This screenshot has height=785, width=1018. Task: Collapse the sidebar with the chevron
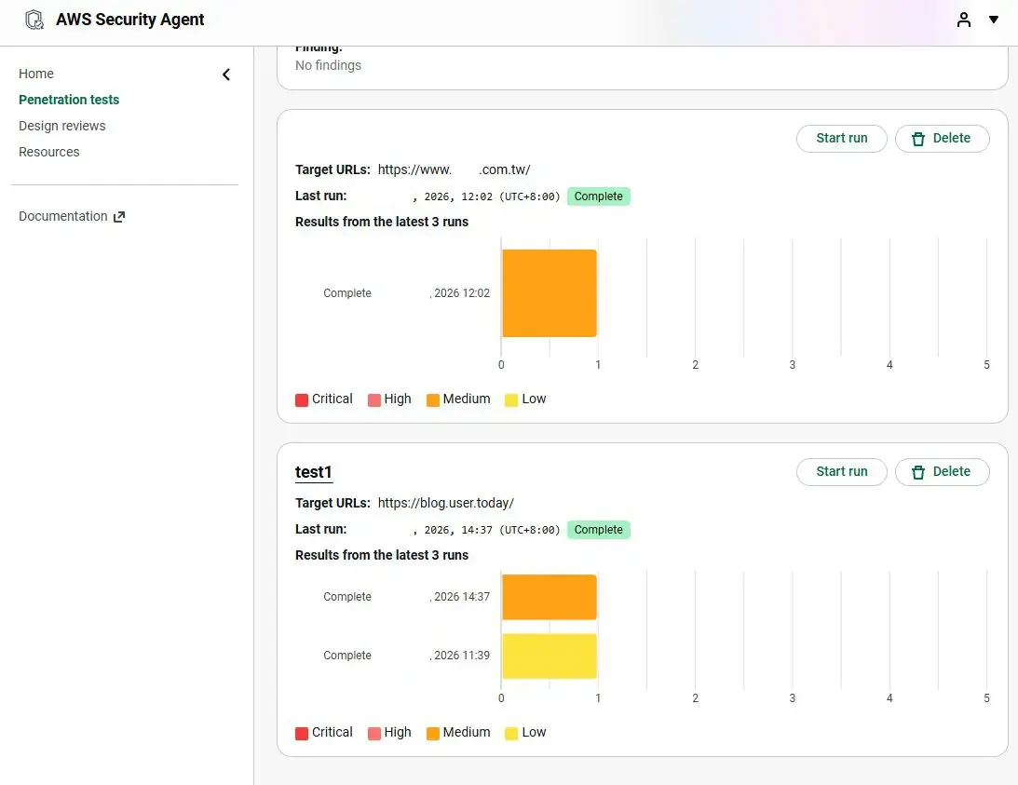pyautogui.click(x=226, y=74)
